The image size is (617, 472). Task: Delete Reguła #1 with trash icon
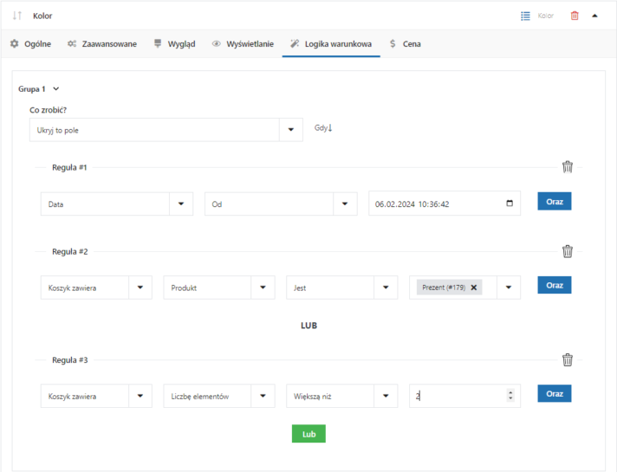[567, 167]
